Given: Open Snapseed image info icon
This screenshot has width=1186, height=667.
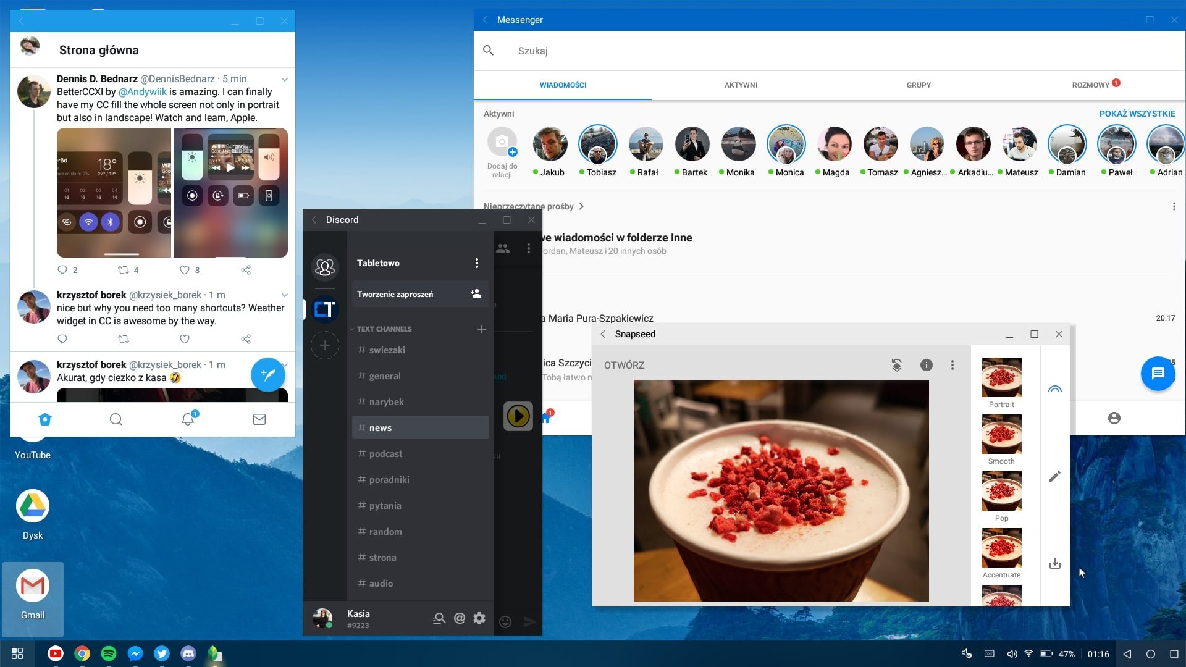Looking at the screenshot, I should tap(927, 365).
